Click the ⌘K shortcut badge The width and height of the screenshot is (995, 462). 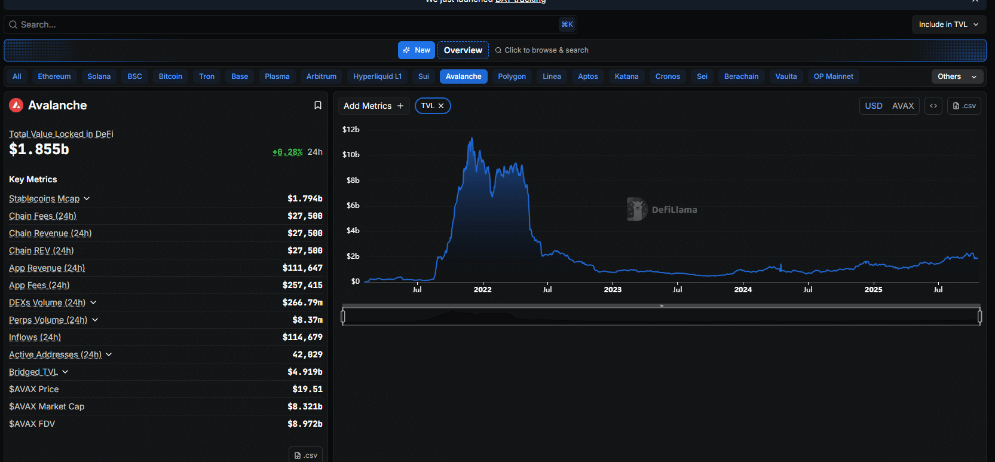point(567,25)
